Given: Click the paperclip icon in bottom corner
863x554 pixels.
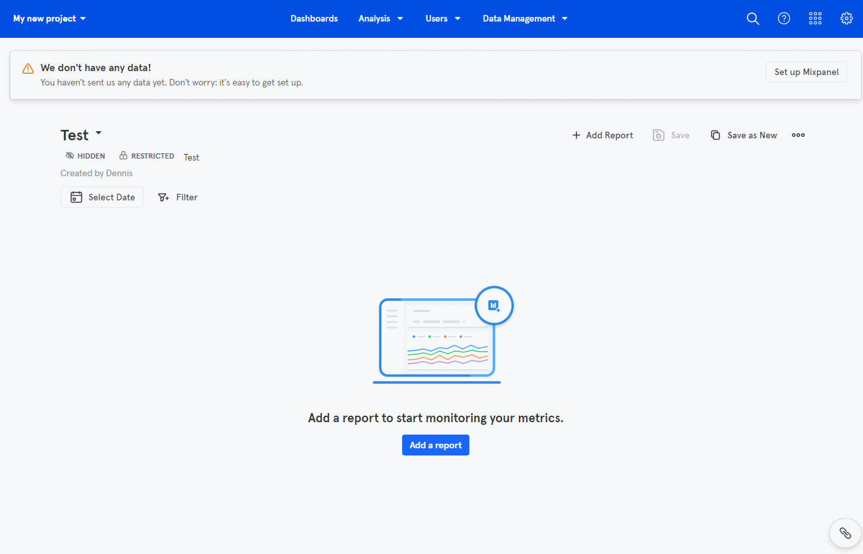Looking at the screenshot, I should pyautogui.click(x=845, y=533).
